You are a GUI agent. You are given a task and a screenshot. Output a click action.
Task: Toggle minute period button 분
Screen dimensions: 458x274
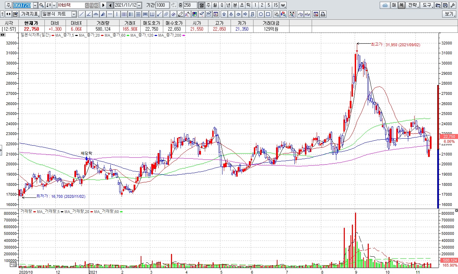click(235, 5)
